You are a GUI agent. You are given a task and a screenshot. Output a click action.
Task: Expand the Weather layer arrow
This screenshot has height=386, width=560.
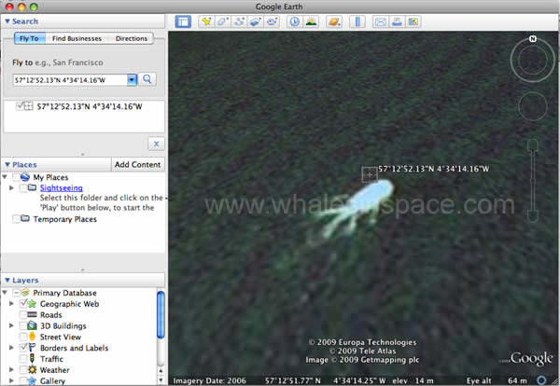(x=11, y=369)
